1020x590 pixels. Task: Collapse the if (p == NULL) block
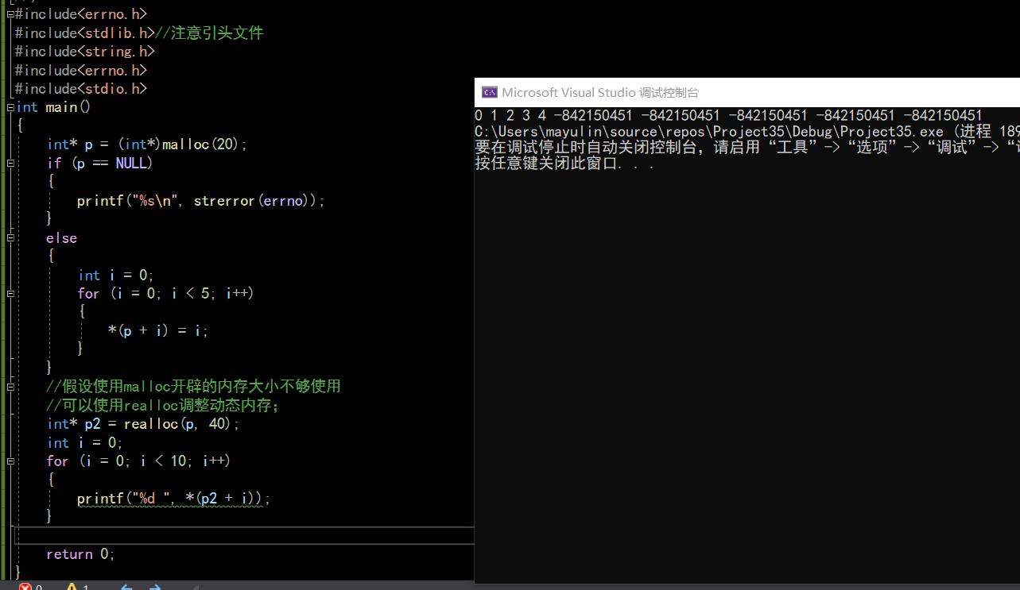pos(10,163)
